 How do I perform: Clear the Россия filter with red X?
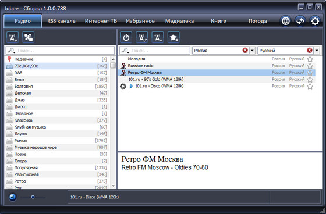click(x=245, y=50)
